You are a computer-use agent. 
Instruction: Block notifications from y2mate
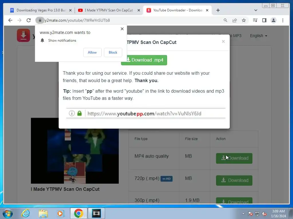pyautogui.click(x=113, y=52)
